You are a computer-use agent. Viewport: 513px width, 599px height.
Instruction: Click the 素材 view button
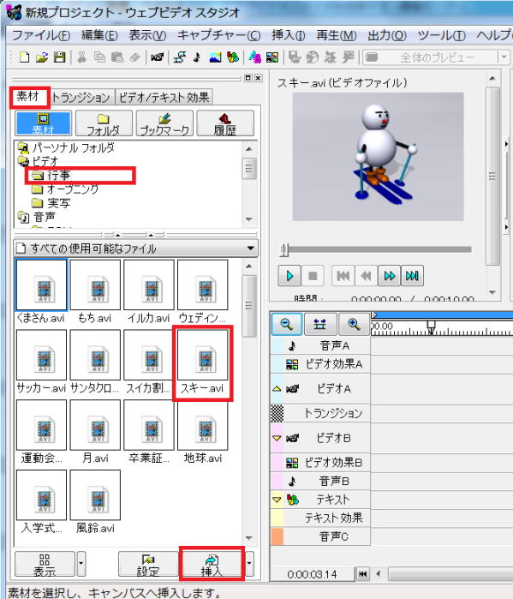tap(43, 123)
